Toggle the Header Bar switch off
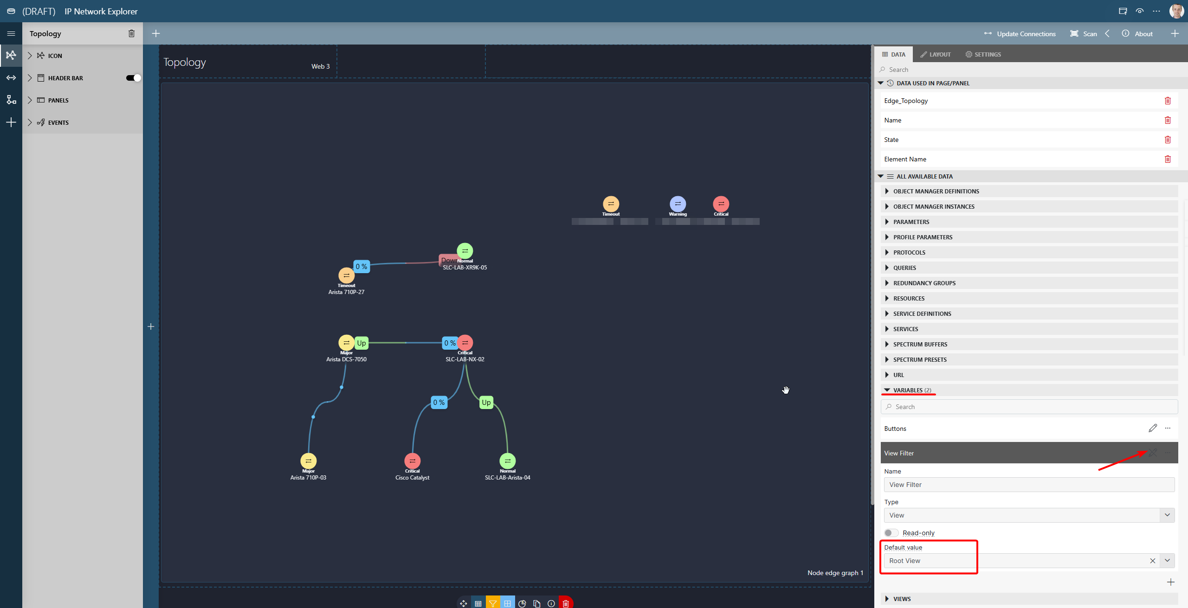Viewport: 1188px width, 608px height. (133, 78)
